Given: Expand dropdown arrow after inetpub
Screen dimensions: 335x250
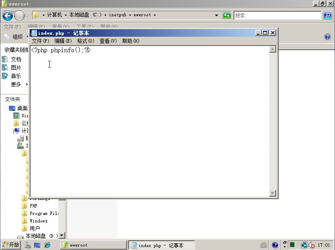Looking at the screenshot, I should (x=130, y=15).
